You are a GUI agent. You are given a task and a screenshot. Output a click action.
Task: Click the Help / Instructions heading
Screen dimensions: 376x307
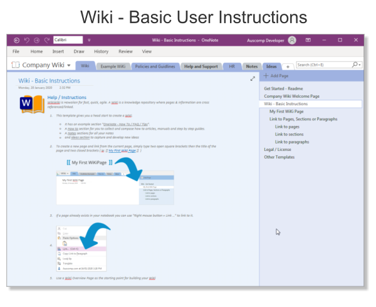coord(66,97)
